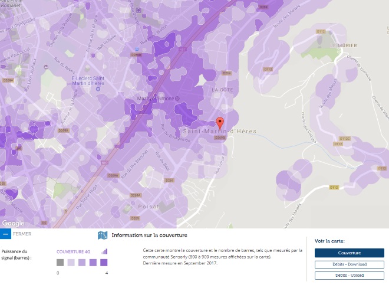
Task: Click the darkest purple legend swatch
Action: pos(104,262)
